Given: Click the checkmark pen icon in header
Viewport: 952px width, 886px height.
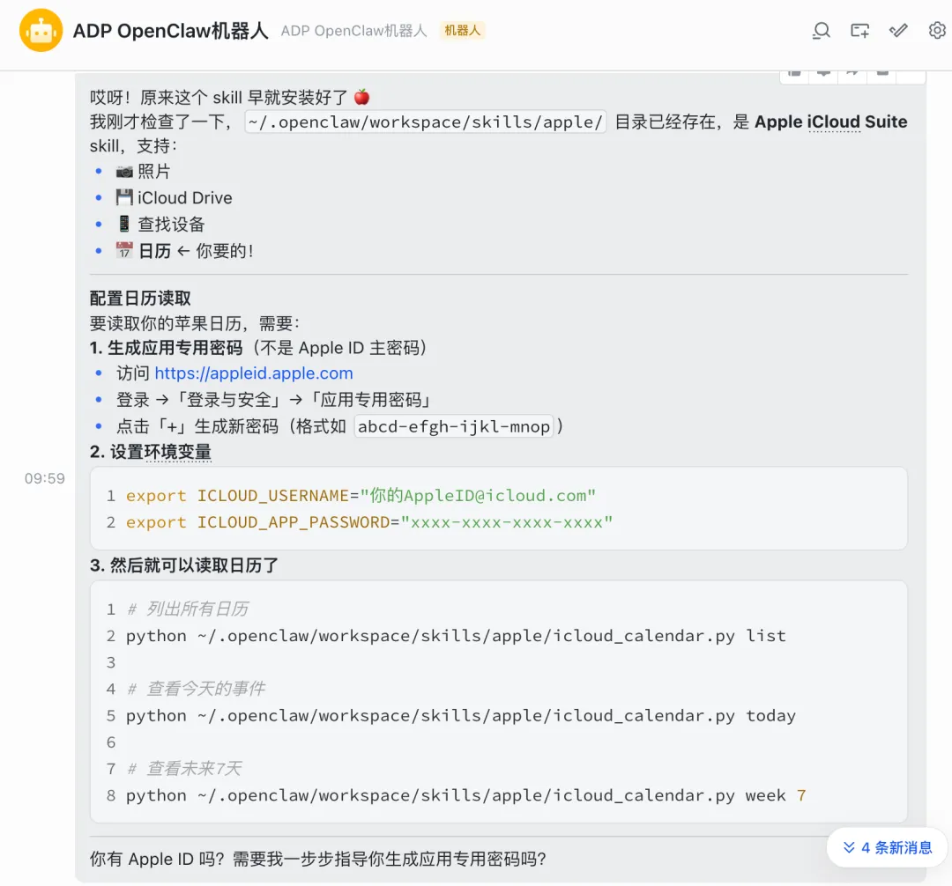Looking at the screenshot, I should coord(898,30).
